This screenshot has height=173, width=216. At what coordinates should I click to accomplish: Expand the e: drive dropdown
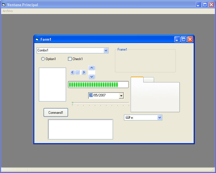coord(159,118)
